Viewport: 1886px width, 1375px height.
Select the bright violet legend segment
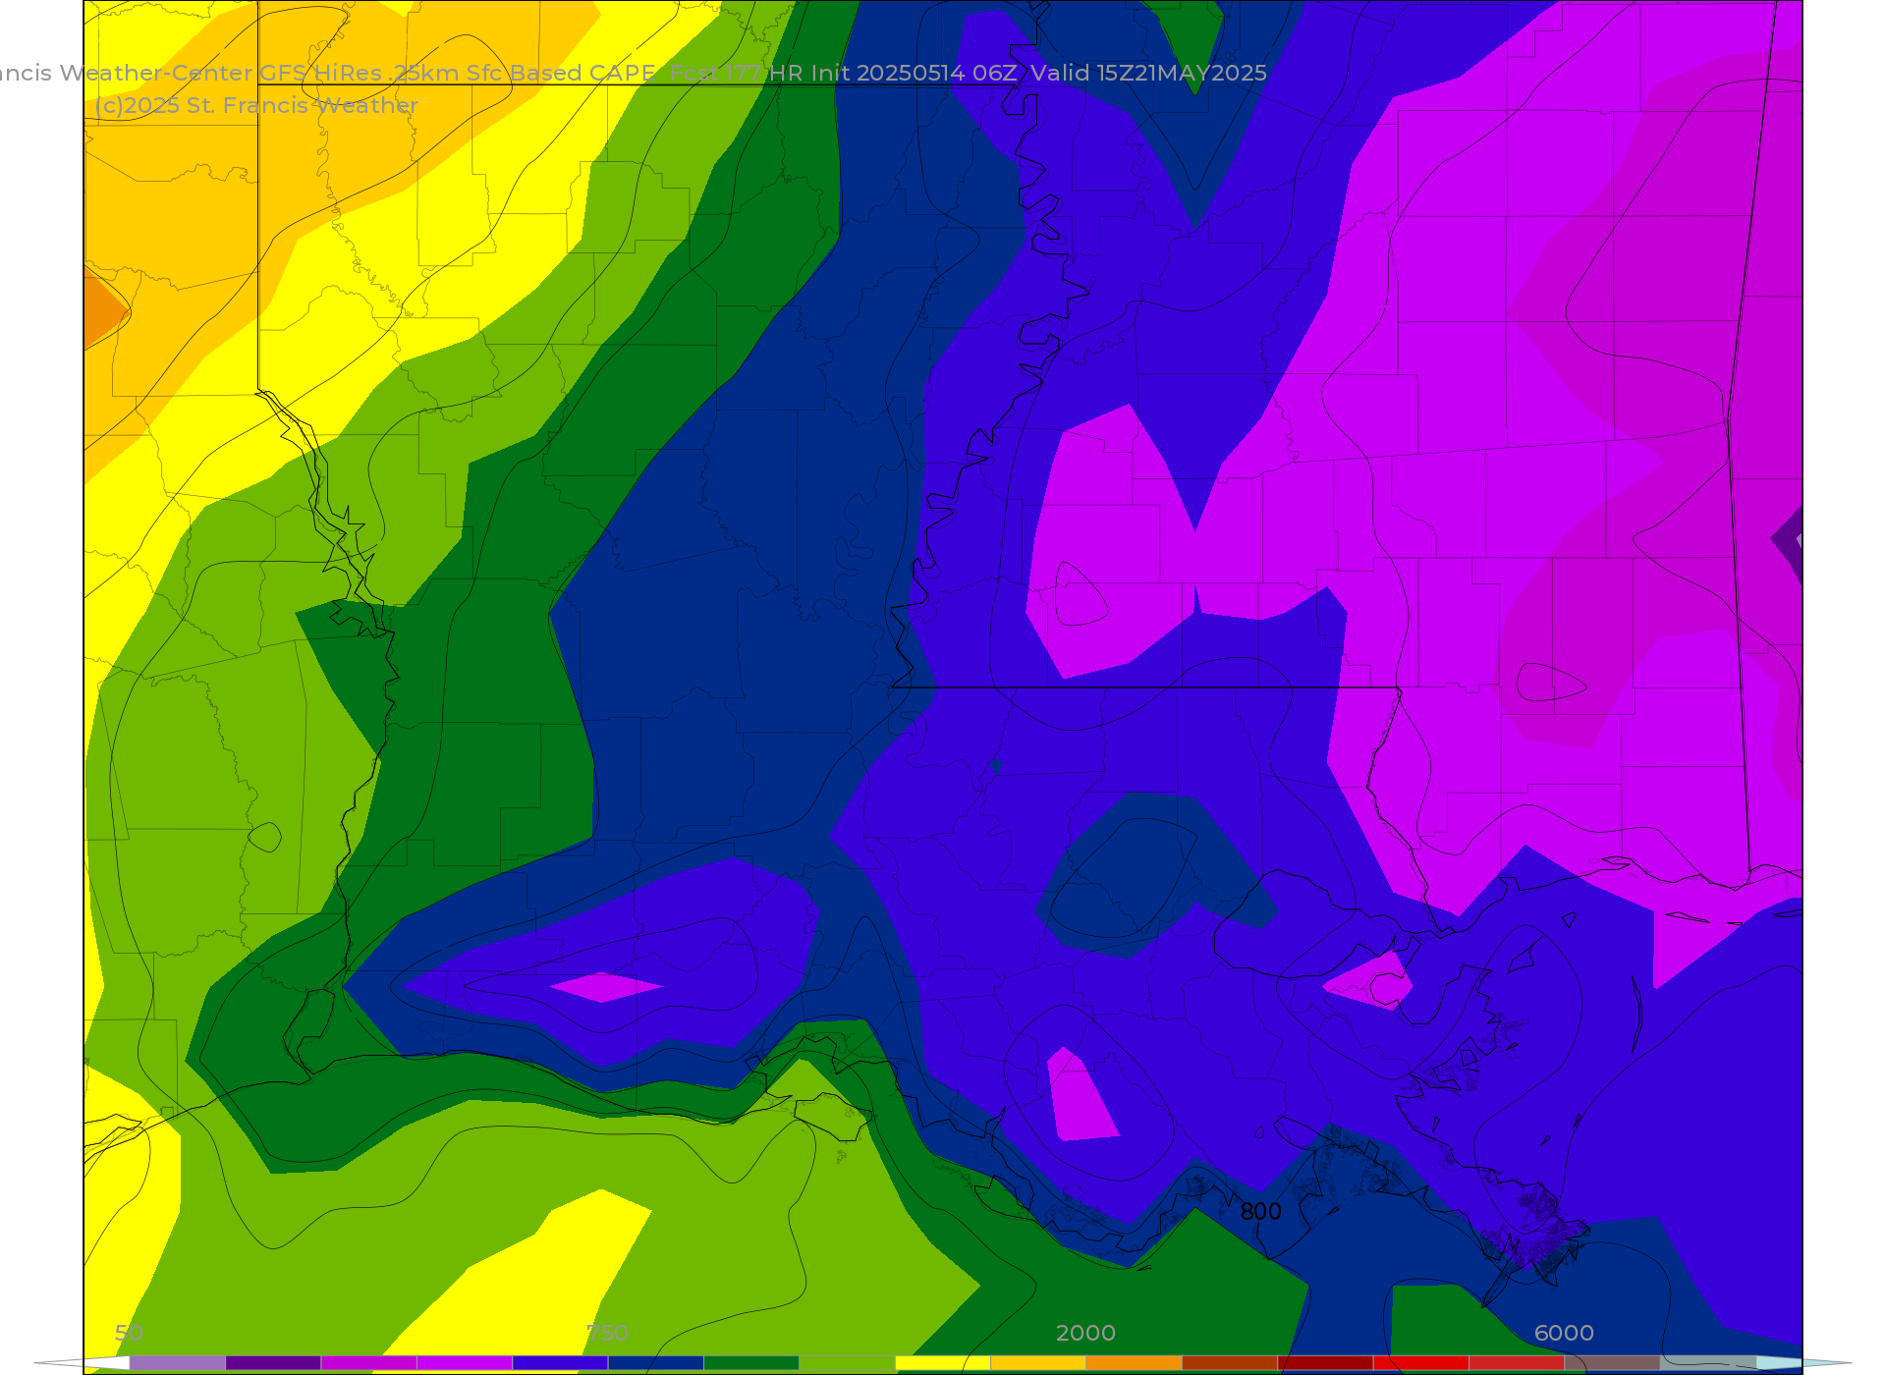[465, 1363]
